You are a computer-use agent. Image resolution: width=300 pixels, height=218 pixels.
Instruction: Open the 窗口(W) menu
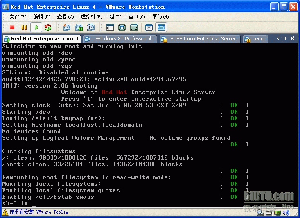point(137,17)
